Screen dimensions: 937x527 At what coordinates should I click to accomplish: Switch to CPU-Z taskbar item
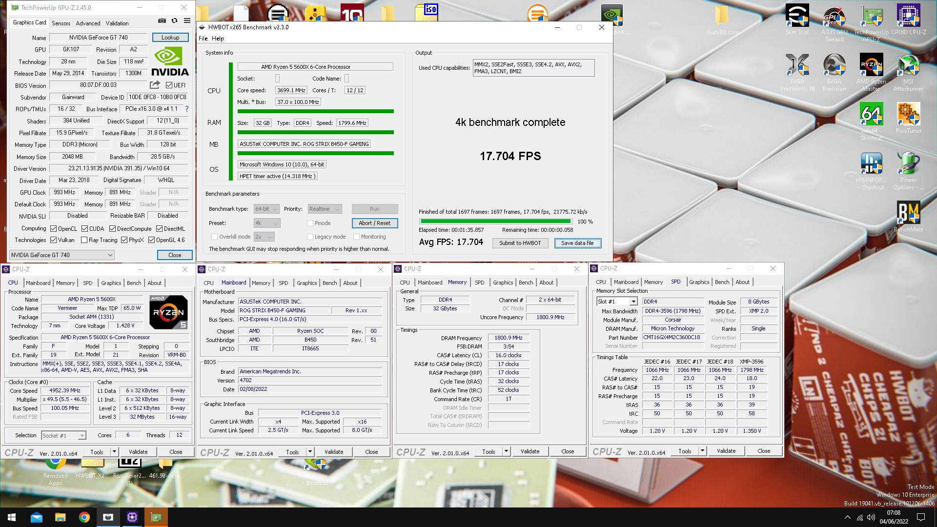click(132, 517)
